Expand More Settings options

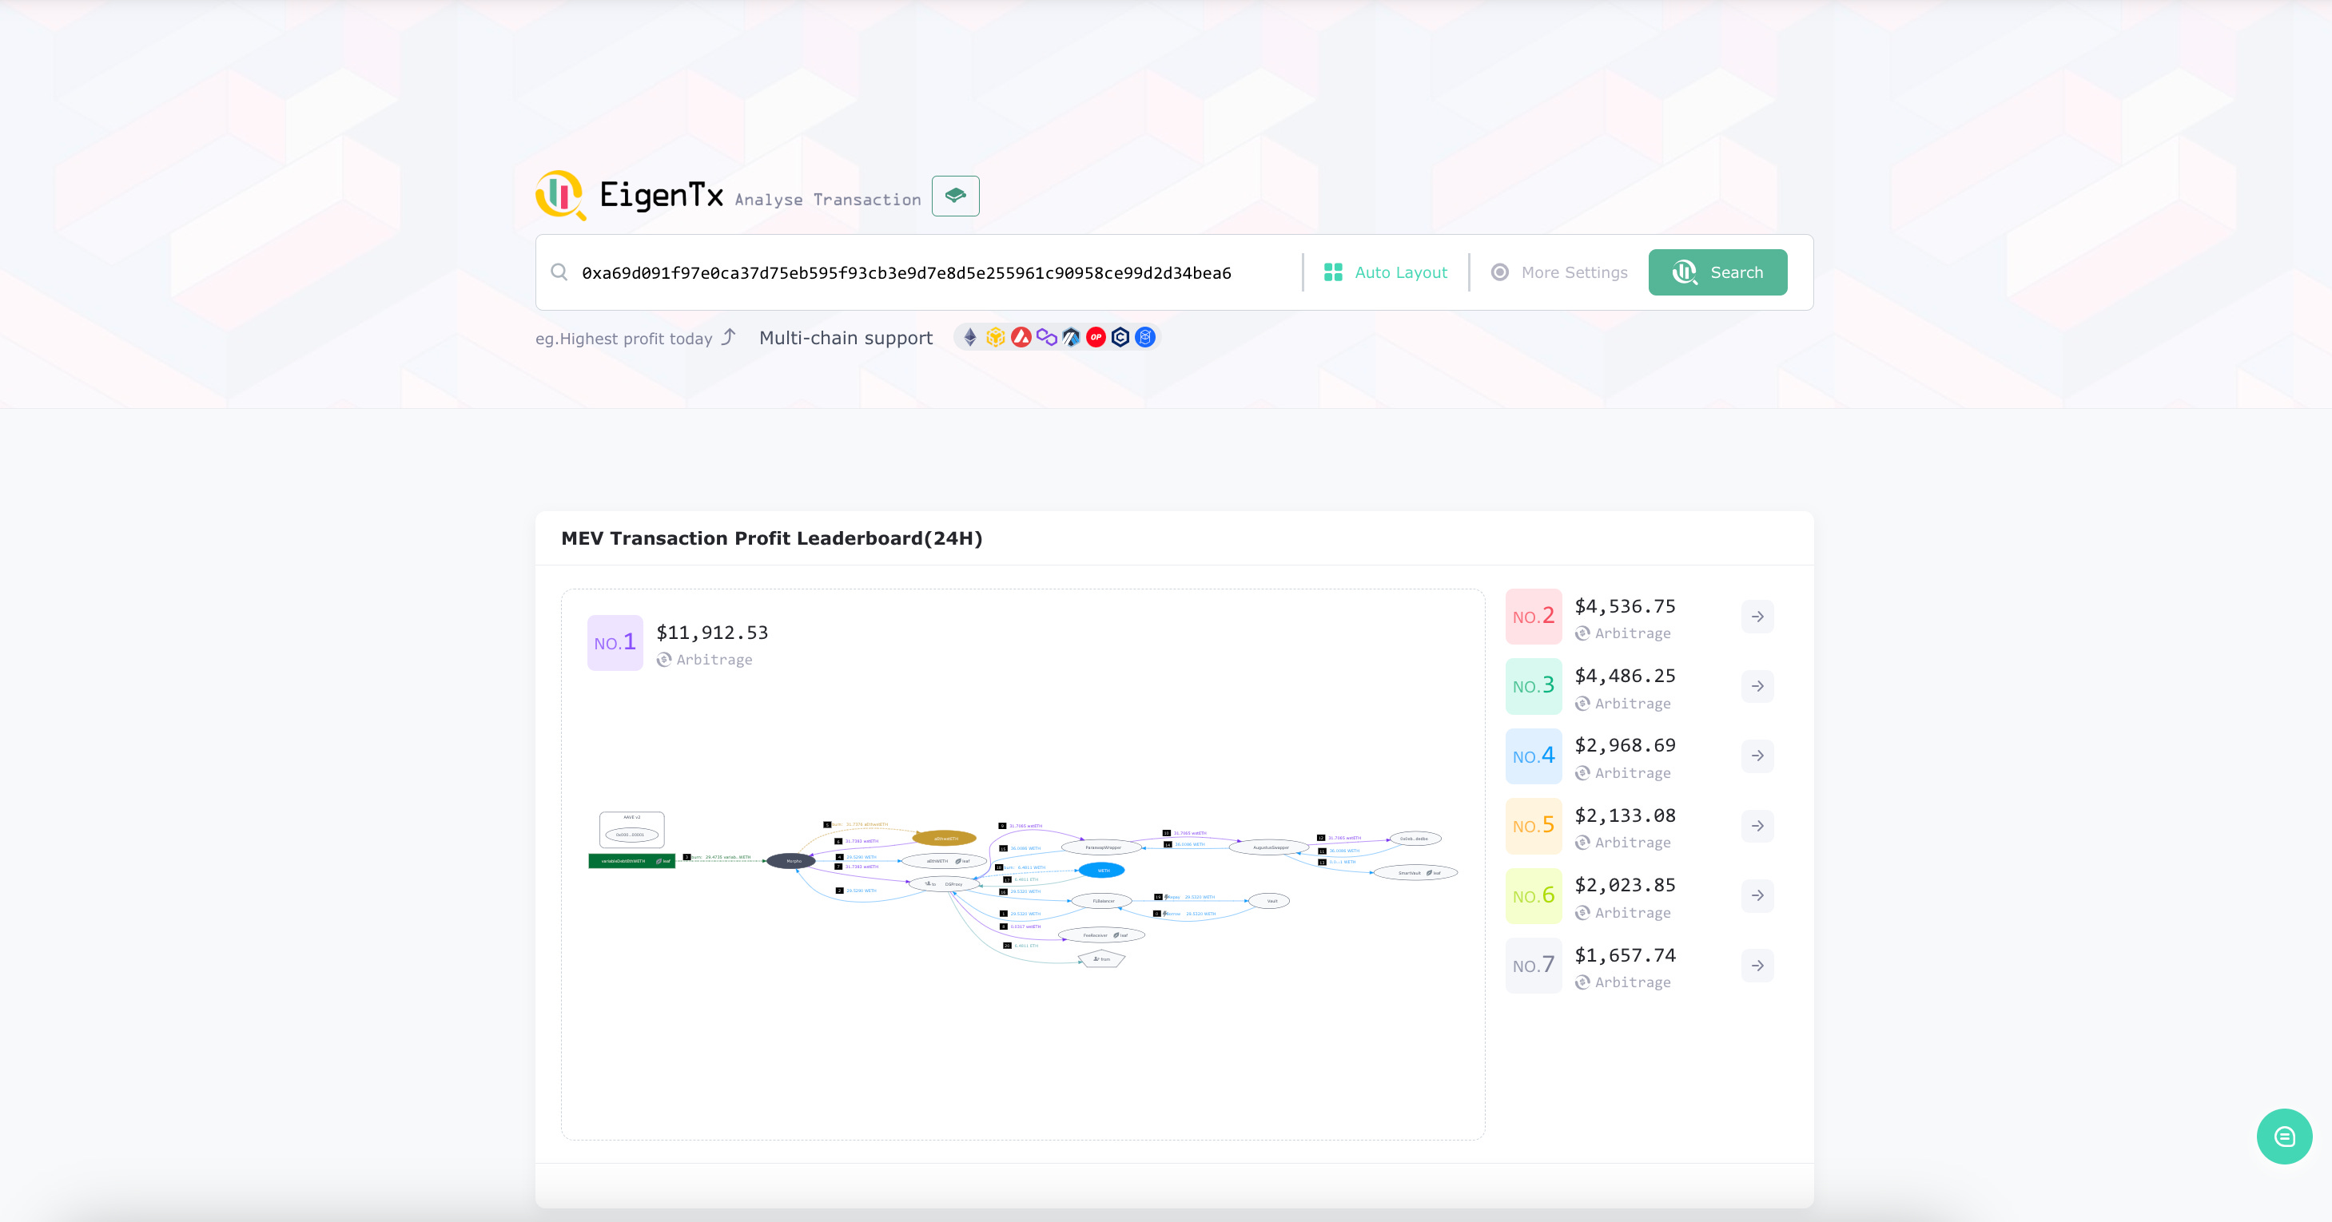click(x=1559, y=272)
